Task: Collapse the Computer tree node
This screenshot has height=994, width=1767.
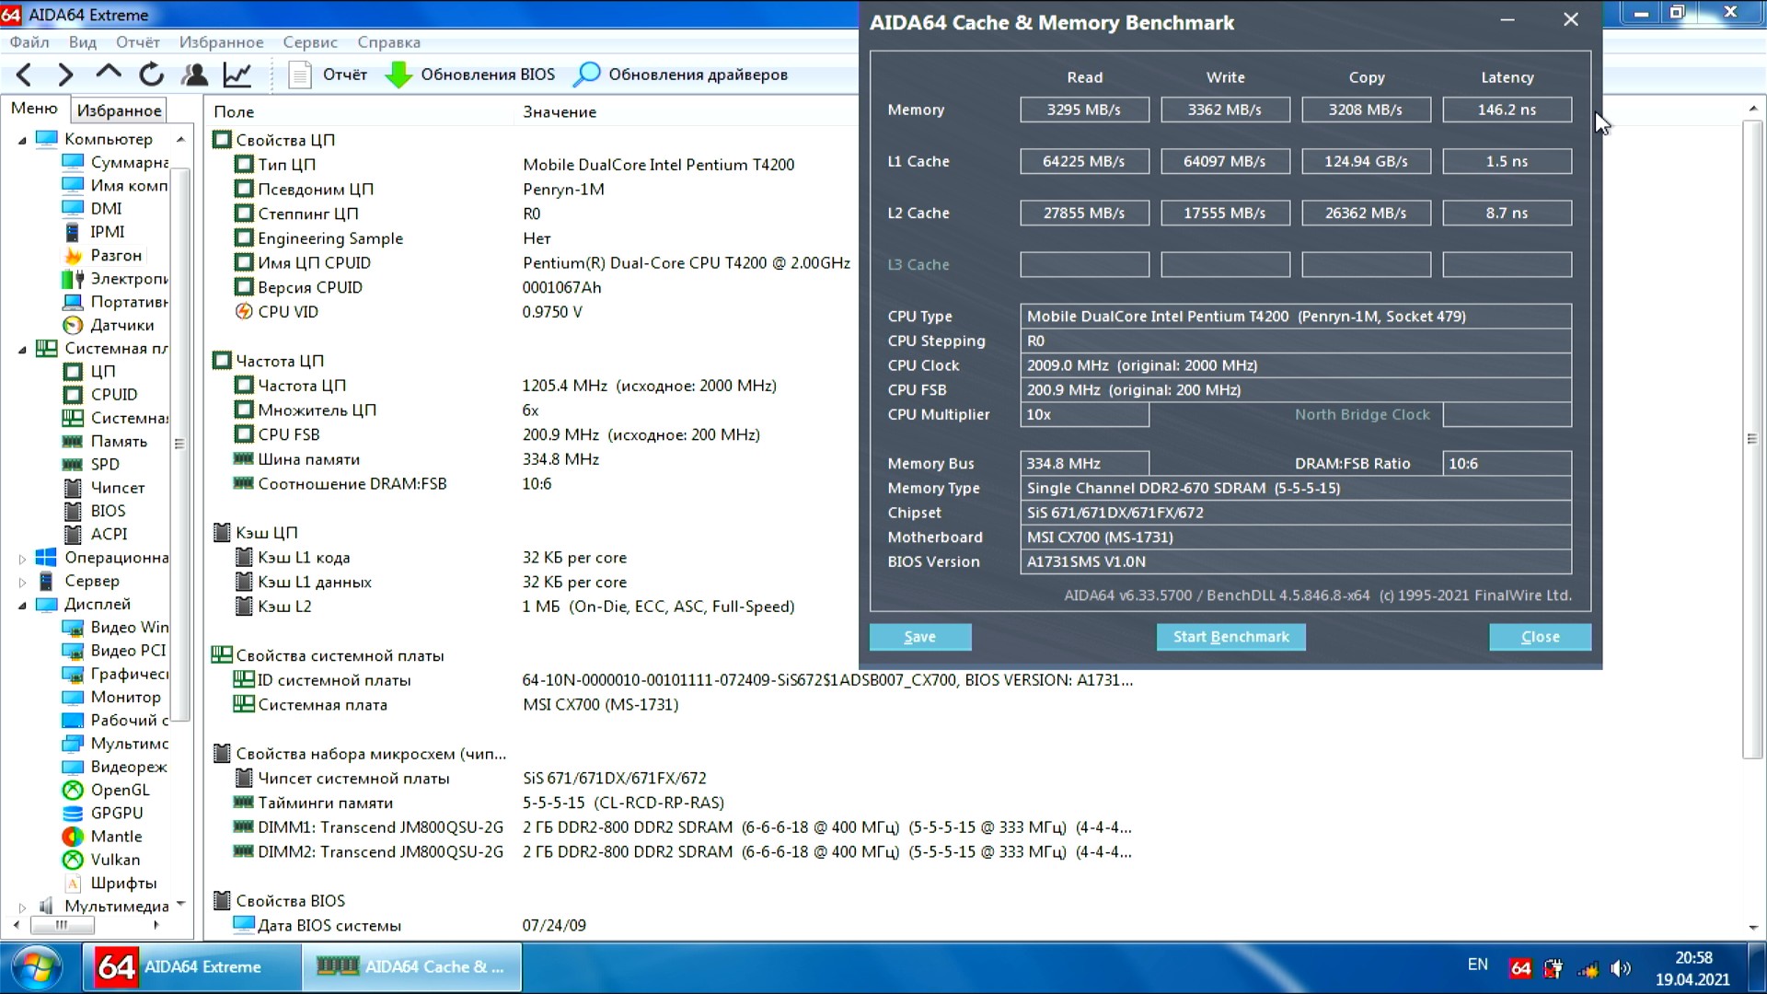Action: point(22,140)
